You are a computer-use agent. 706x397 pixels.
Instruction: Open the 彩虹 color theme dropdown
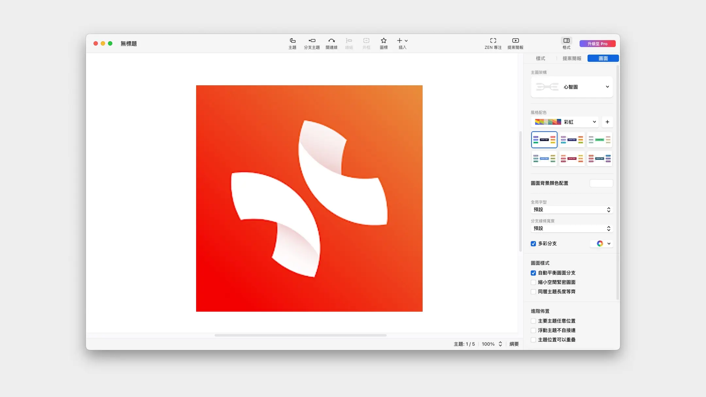[565, 122]
